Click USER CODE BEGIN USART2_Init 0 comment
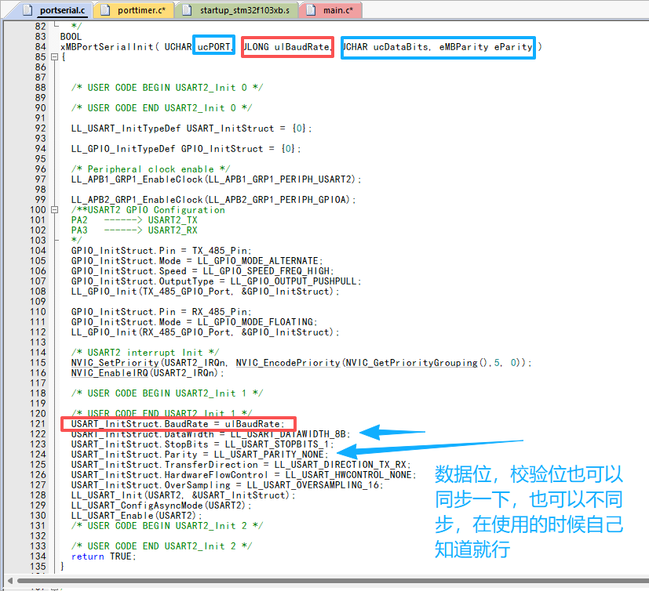 (167, 88)
